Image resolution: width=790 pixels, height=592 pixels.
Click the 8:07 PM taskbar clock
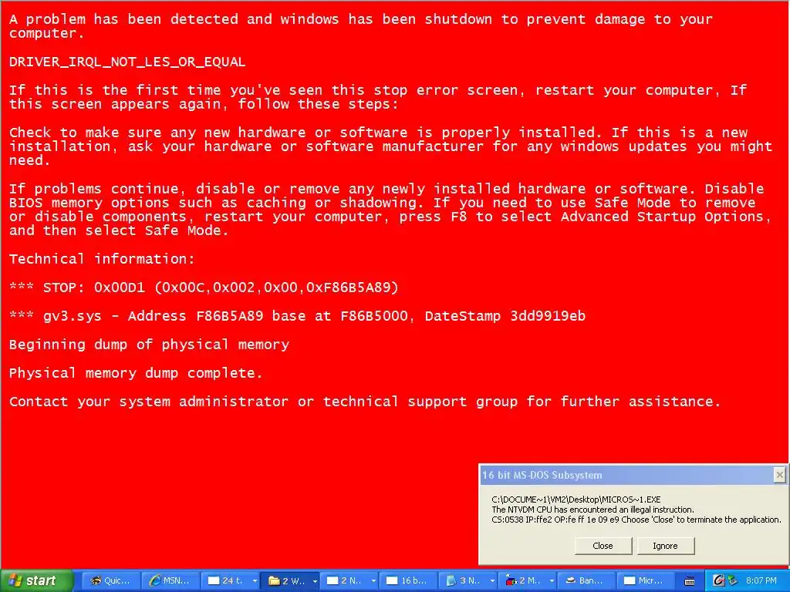coord(761,580)
